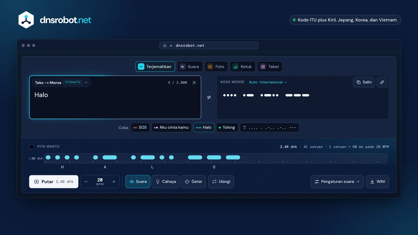Click the Salin copy button
The height and width of the screenshot is (235, 418).
click(x=364, y=82)
